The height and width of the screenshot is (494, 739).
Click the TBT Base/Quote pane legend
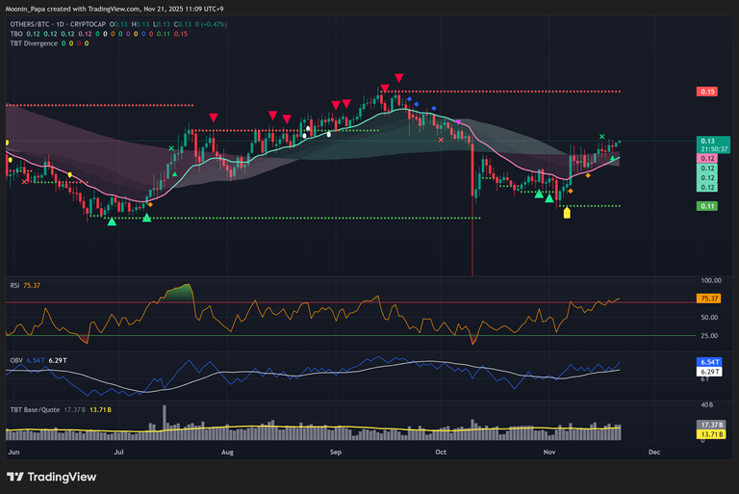pos(35,410)
